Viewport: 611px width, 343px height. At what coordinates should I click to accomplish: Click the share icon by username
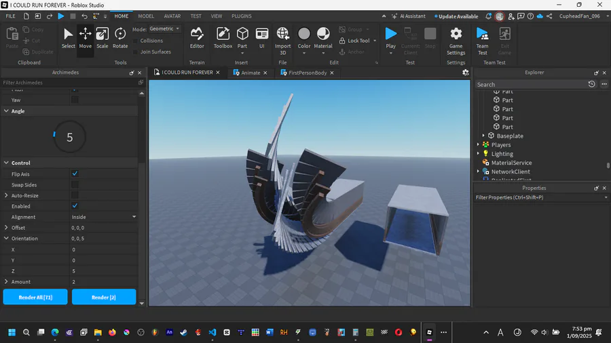(x=549, y=16)
